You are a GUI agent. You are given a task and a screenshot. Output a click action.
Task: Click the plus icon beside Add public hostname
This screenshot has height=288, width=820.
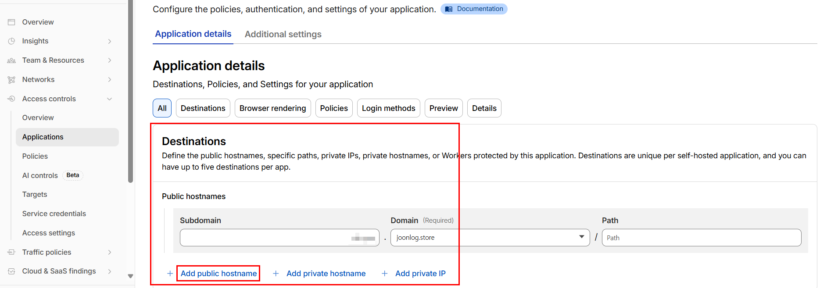point(170,274)
